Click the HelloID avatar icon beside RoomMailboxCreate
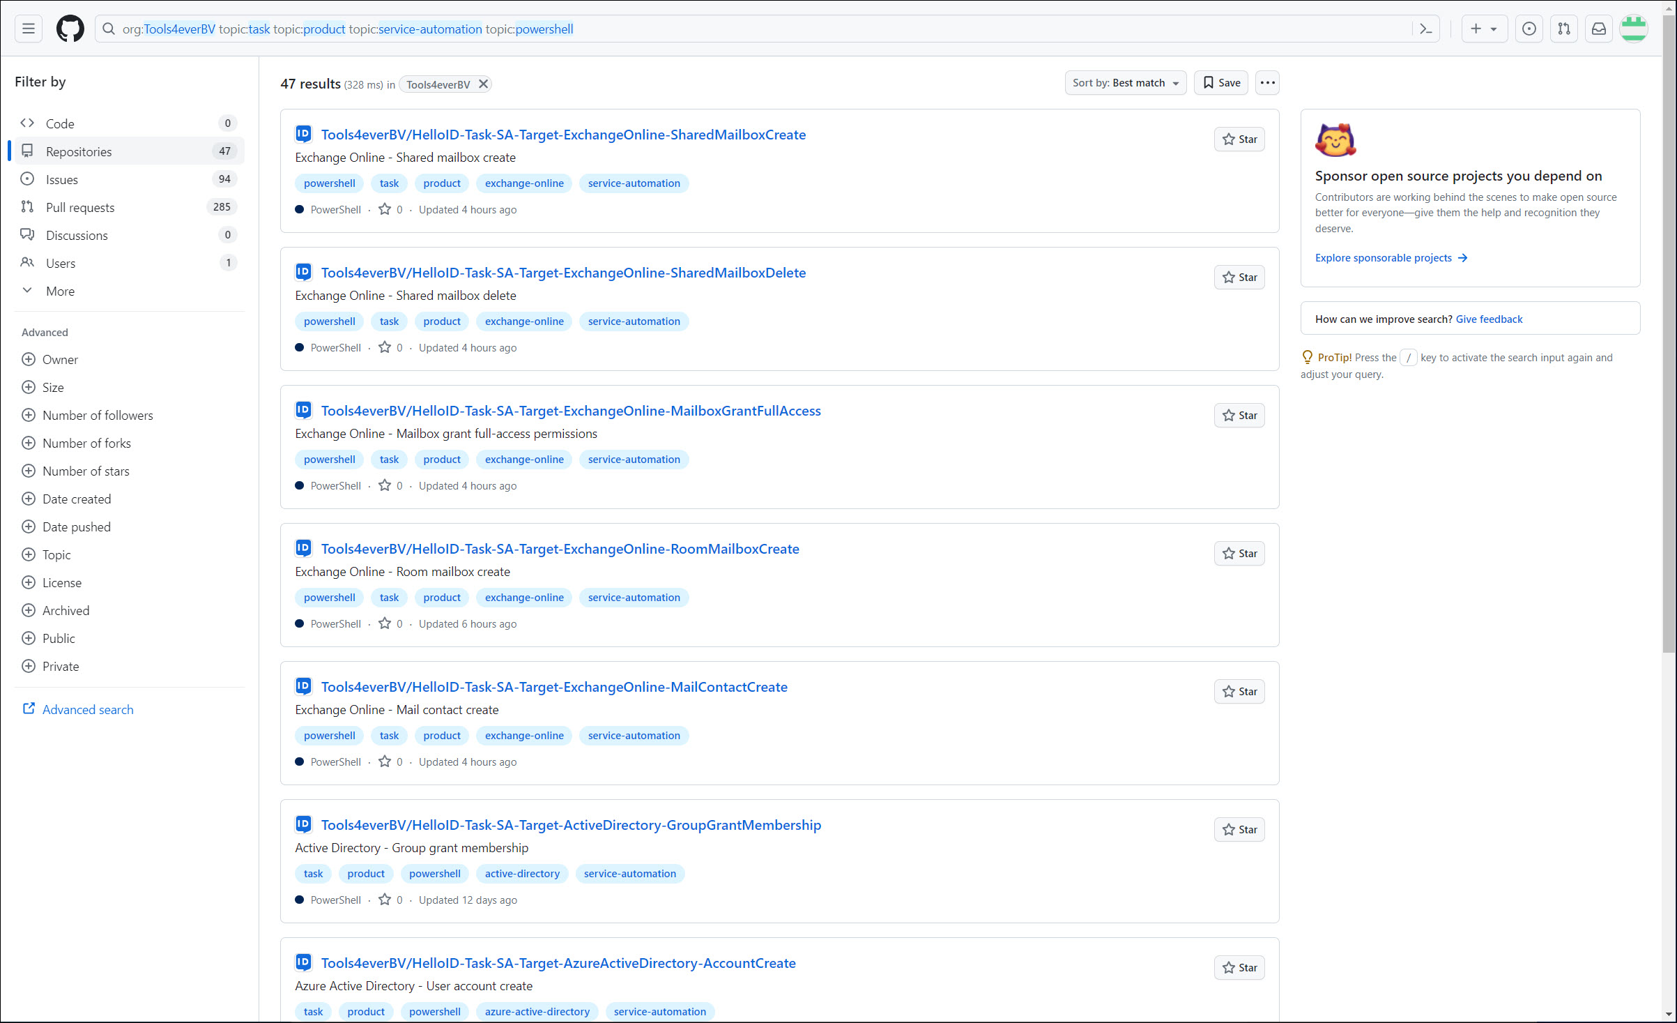1677x1023 pixels. [303, 548]
